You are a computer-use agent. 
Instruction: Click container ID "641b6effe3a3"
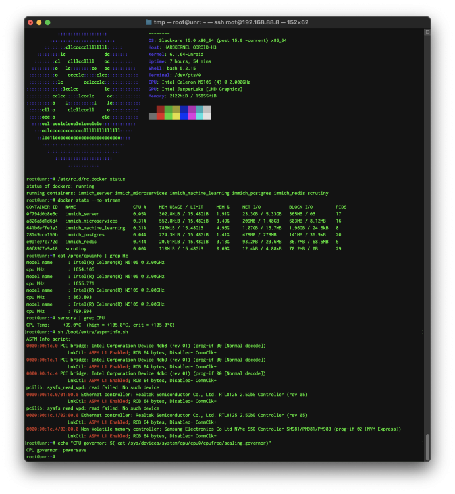click(x=42, y=228)
